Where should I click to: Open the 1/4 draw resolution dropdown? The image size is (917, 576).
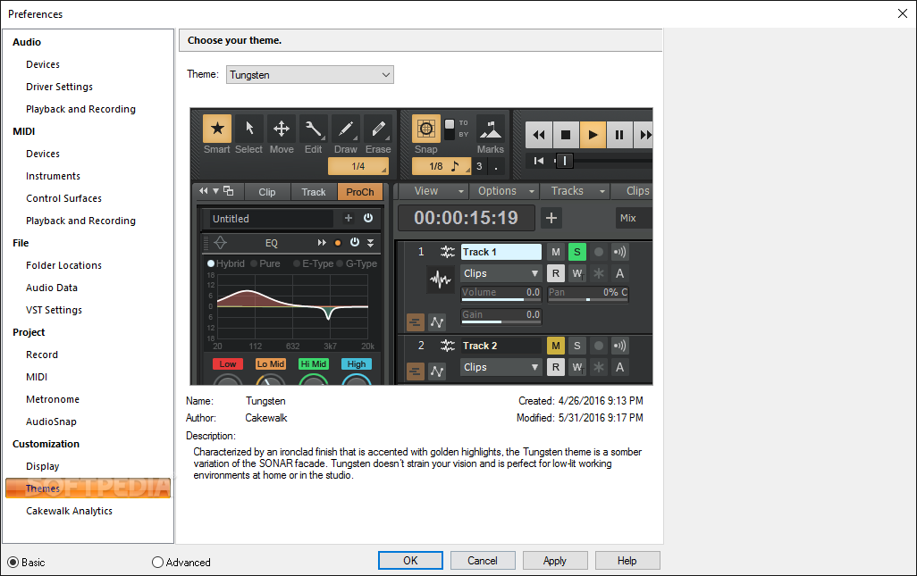[x=358, y=166]
